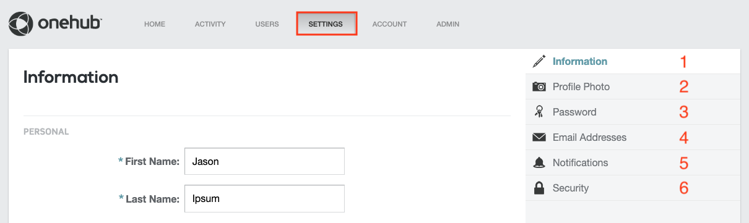Focus the Last Name field containing Ipsum
This screenshot has height=223, width=749.
264,199
